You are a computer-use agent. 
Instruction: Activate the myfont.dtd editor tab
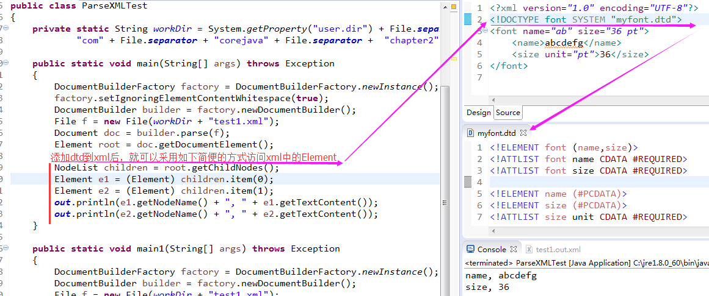497,133
